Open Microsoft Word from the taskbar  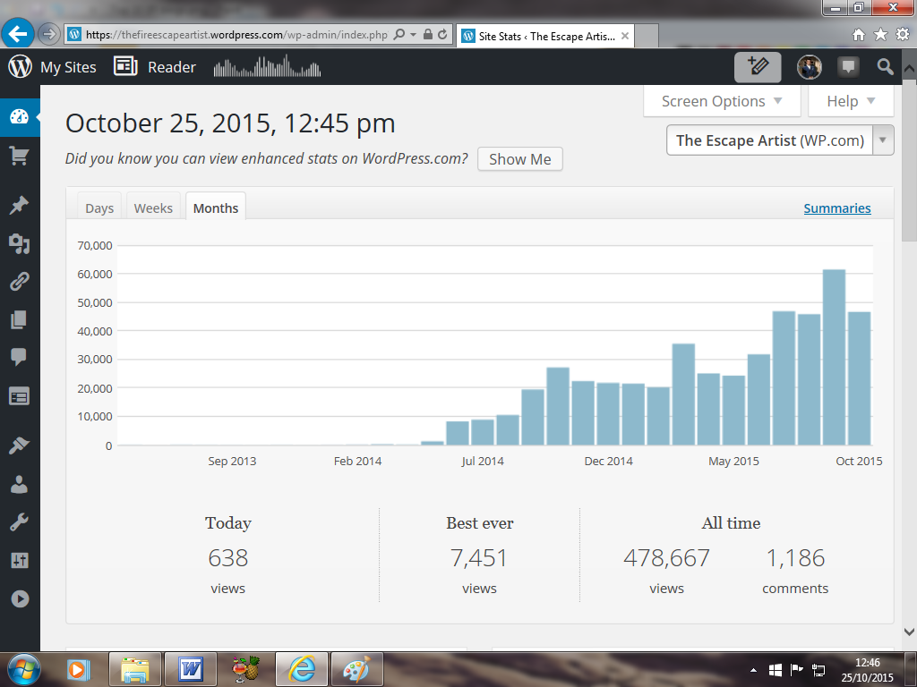tap(191, 668)
